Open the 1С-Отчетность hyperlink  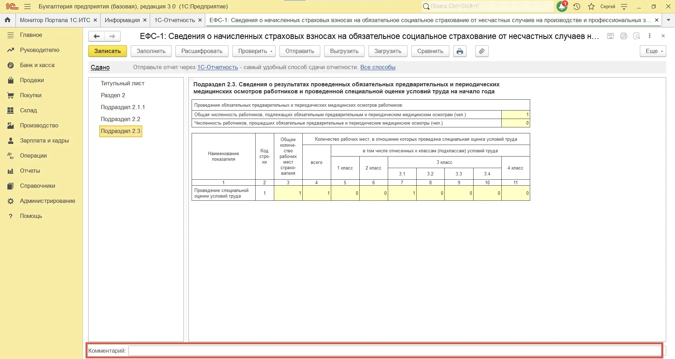pyautogui.click(x=218, y=67)
